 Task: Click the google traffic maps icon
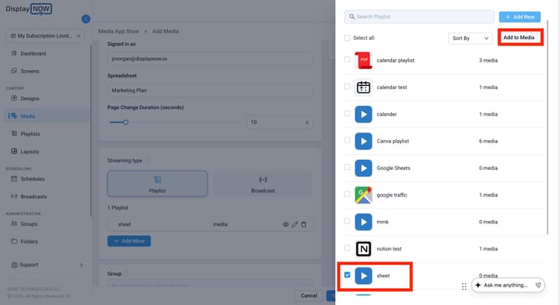(364, 195)
